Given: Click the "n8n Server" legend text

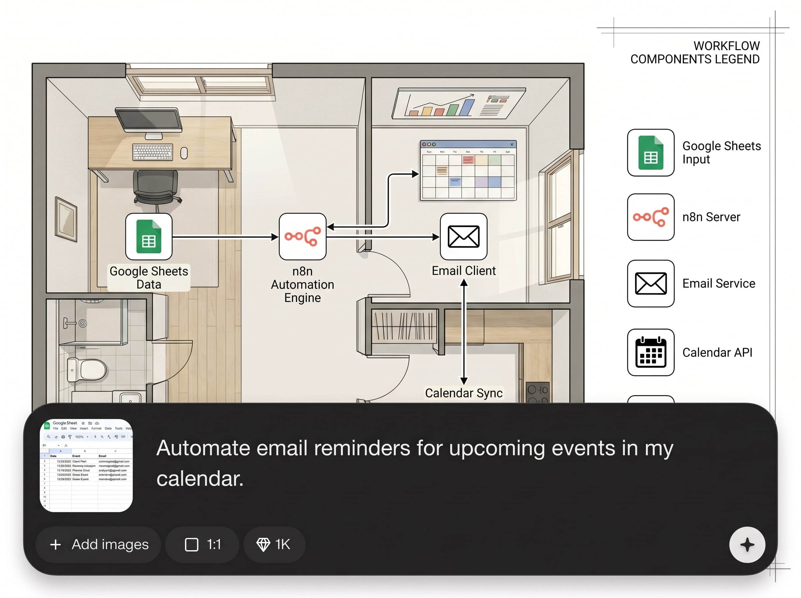Looking at the screenshot, I should coord(711,217).
